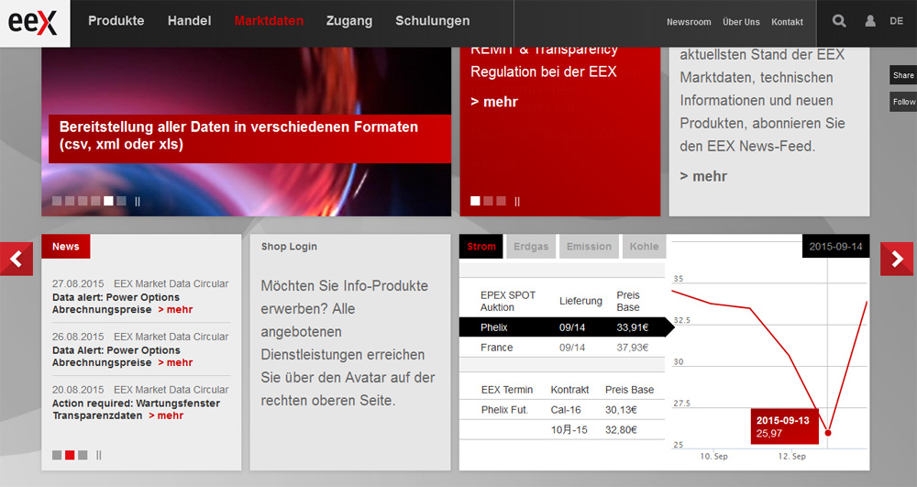Switch to the Emission tab

click(589, 247)
